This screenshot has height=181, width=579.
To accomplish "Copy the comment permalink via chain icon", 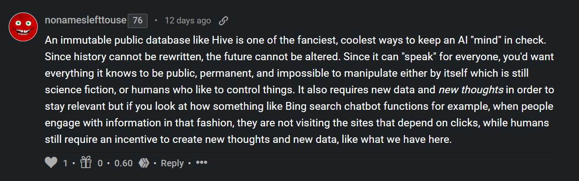I will point(223,21).
